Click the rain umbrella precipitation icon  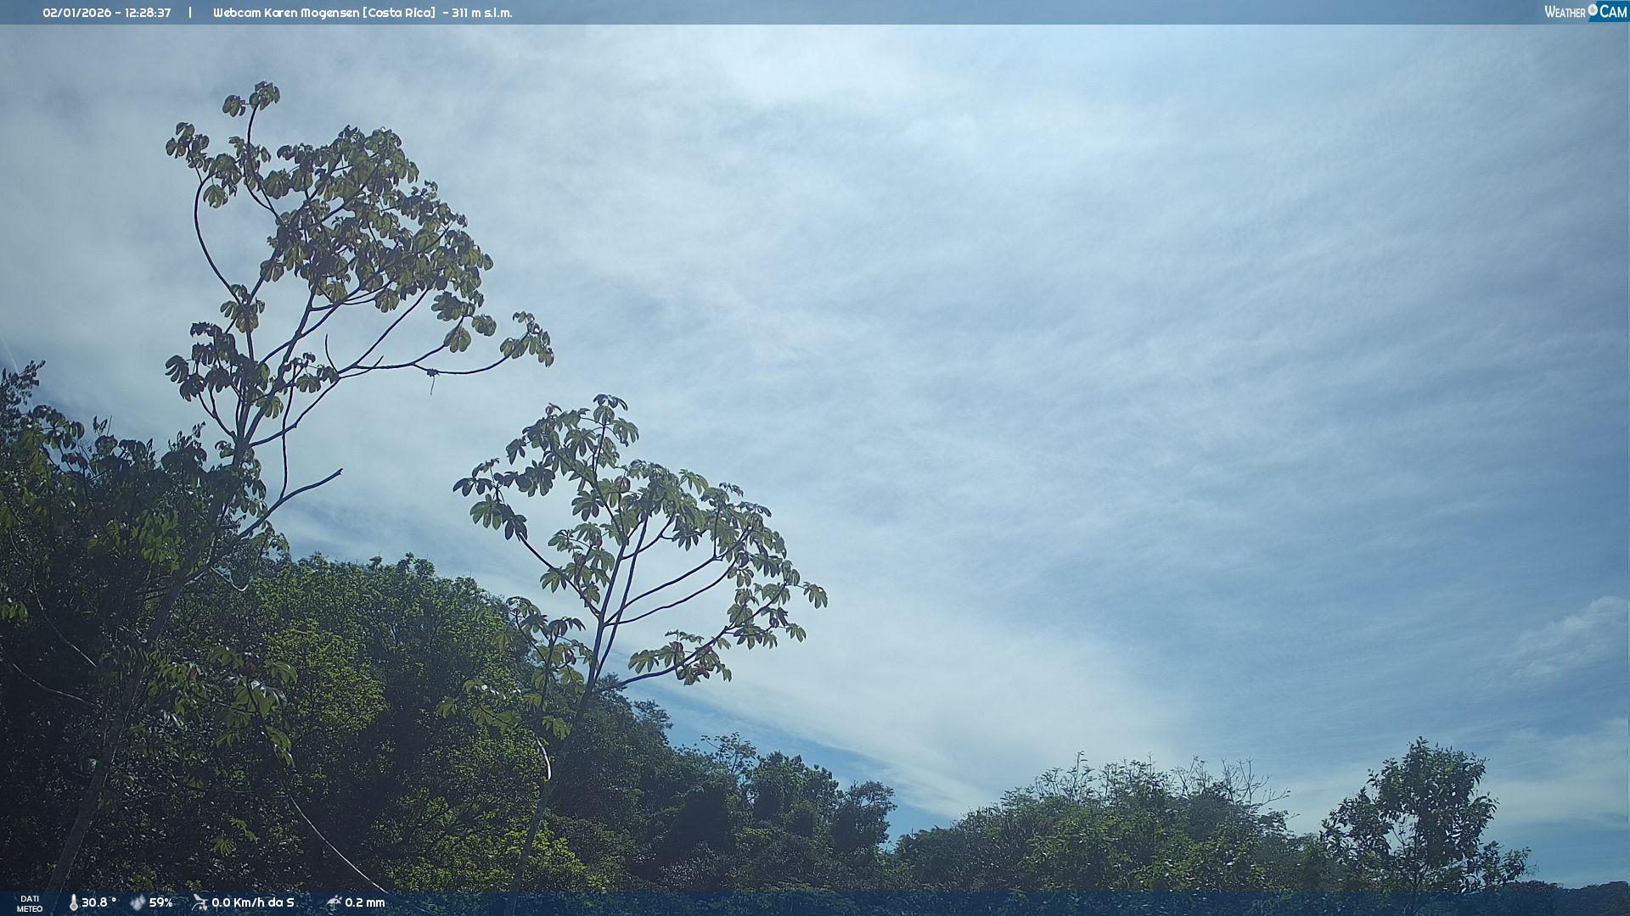334,902
